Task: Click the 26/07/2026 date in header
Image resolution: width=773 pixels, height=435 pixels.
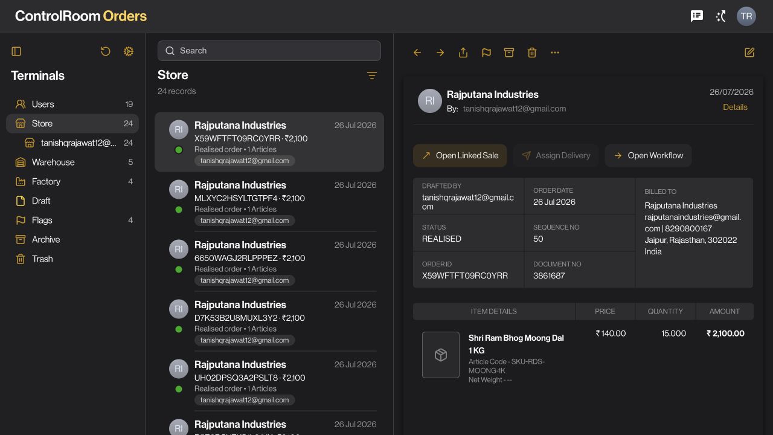Action: click(731, 92)
